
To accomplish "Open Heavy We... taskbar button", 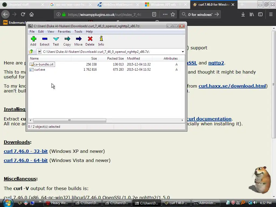I will (x=58, y=203).
